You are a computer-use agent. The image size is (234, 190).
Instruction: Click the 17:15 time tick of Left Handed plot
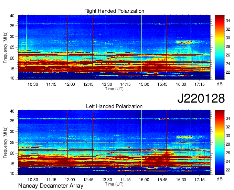coord(199,180)
